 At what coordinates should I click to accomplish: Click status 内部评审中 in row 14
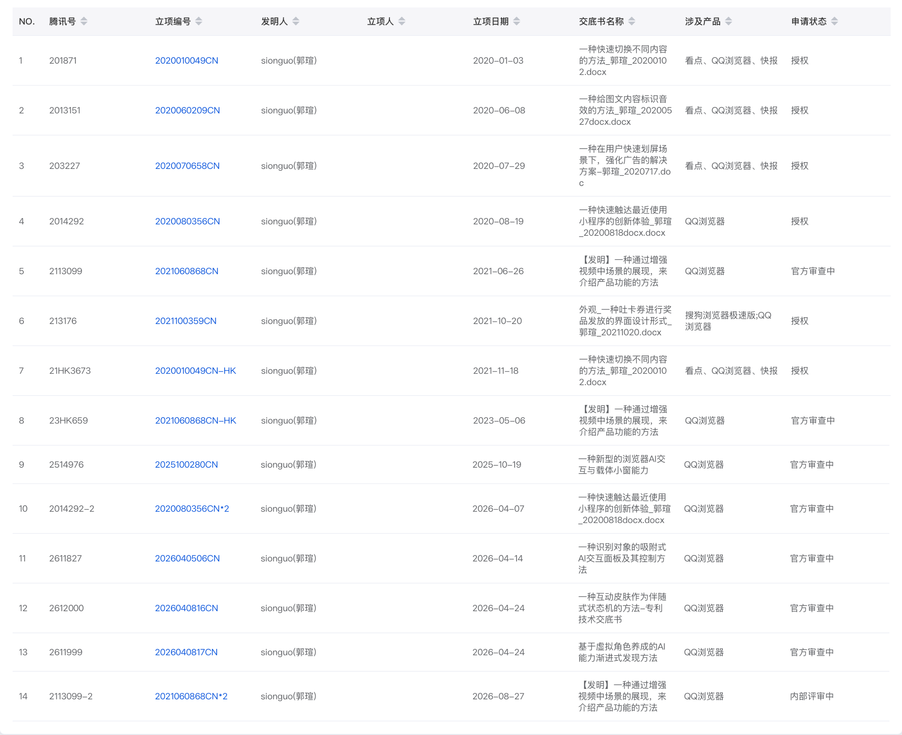pos(812,697)
